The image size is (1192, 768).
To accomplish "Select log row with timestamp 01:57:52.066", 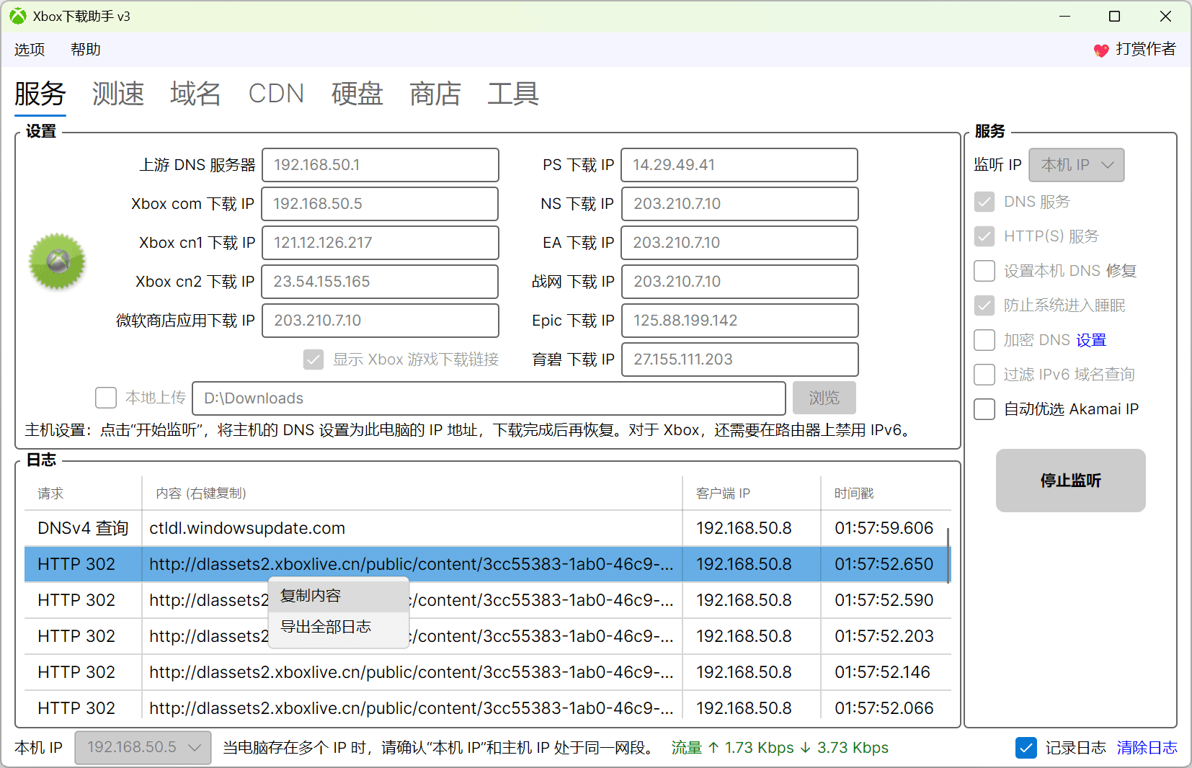I will point(486,706).
